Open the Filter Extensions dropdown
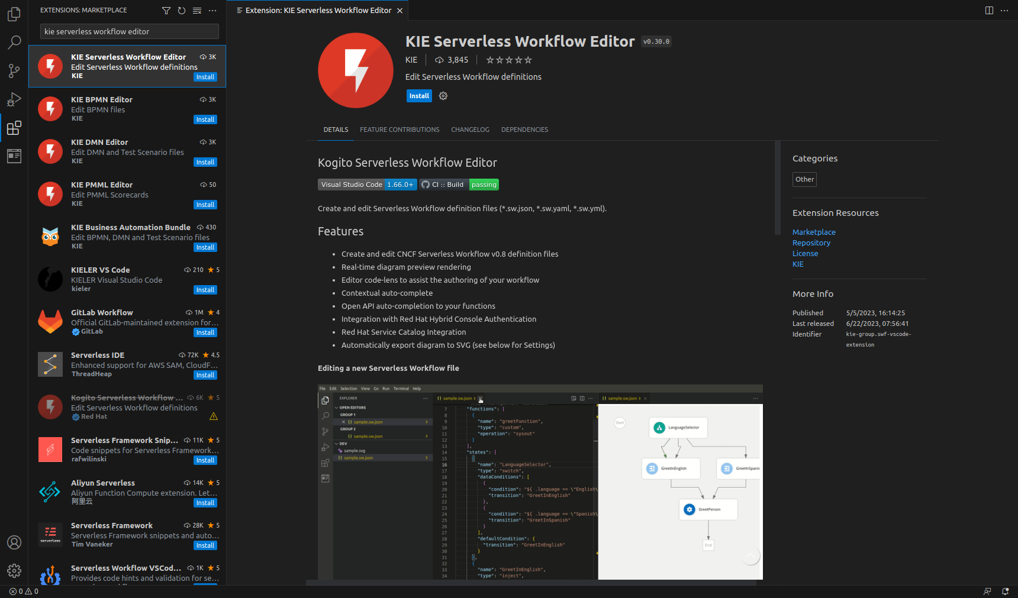The width and height of the screenshot is (1018, 598). click(166, 10)
